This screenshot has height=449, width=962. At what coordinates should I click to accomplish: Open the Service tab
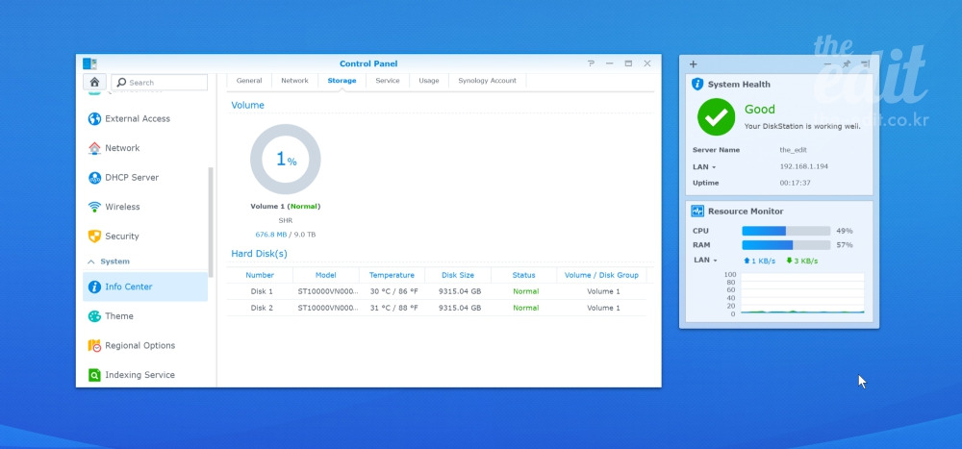tap(388, 81)
